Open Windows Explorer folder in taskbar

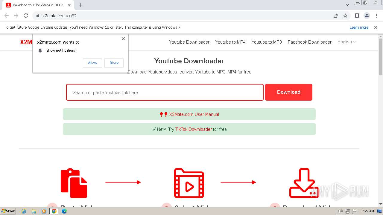34,211
